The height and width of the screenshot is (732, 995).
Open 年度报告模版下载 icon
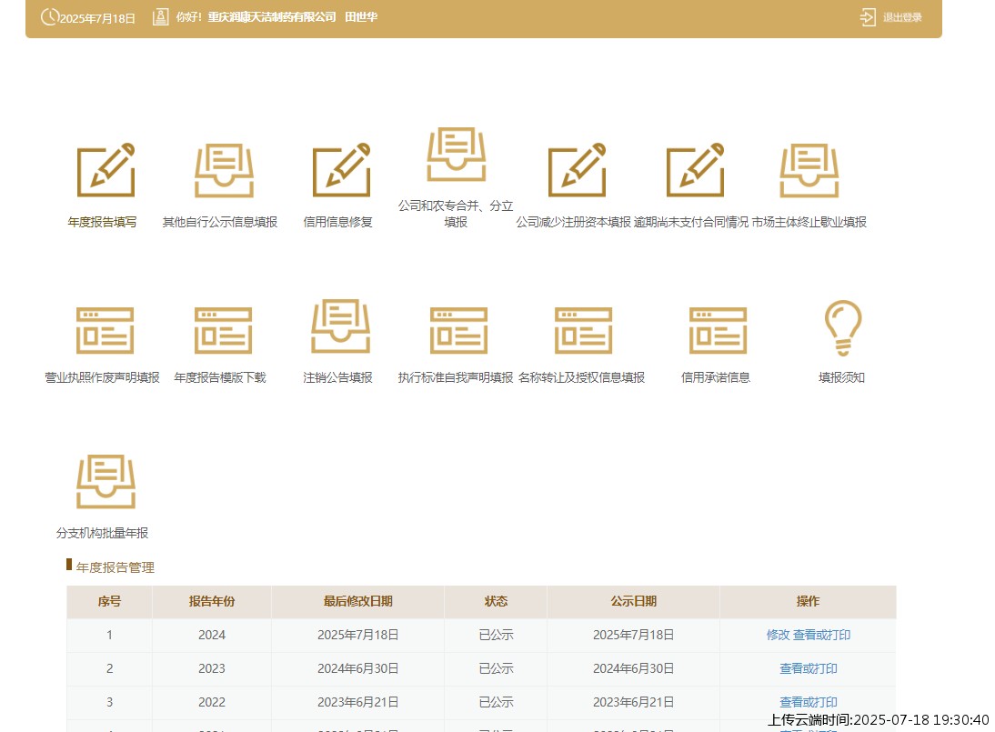tap(223, 330)
